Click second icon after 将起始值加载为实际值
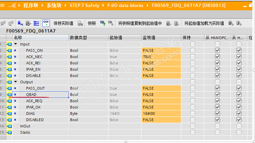Image resolution: width=255 pixels, height=143 pixels. coord(239,23)
